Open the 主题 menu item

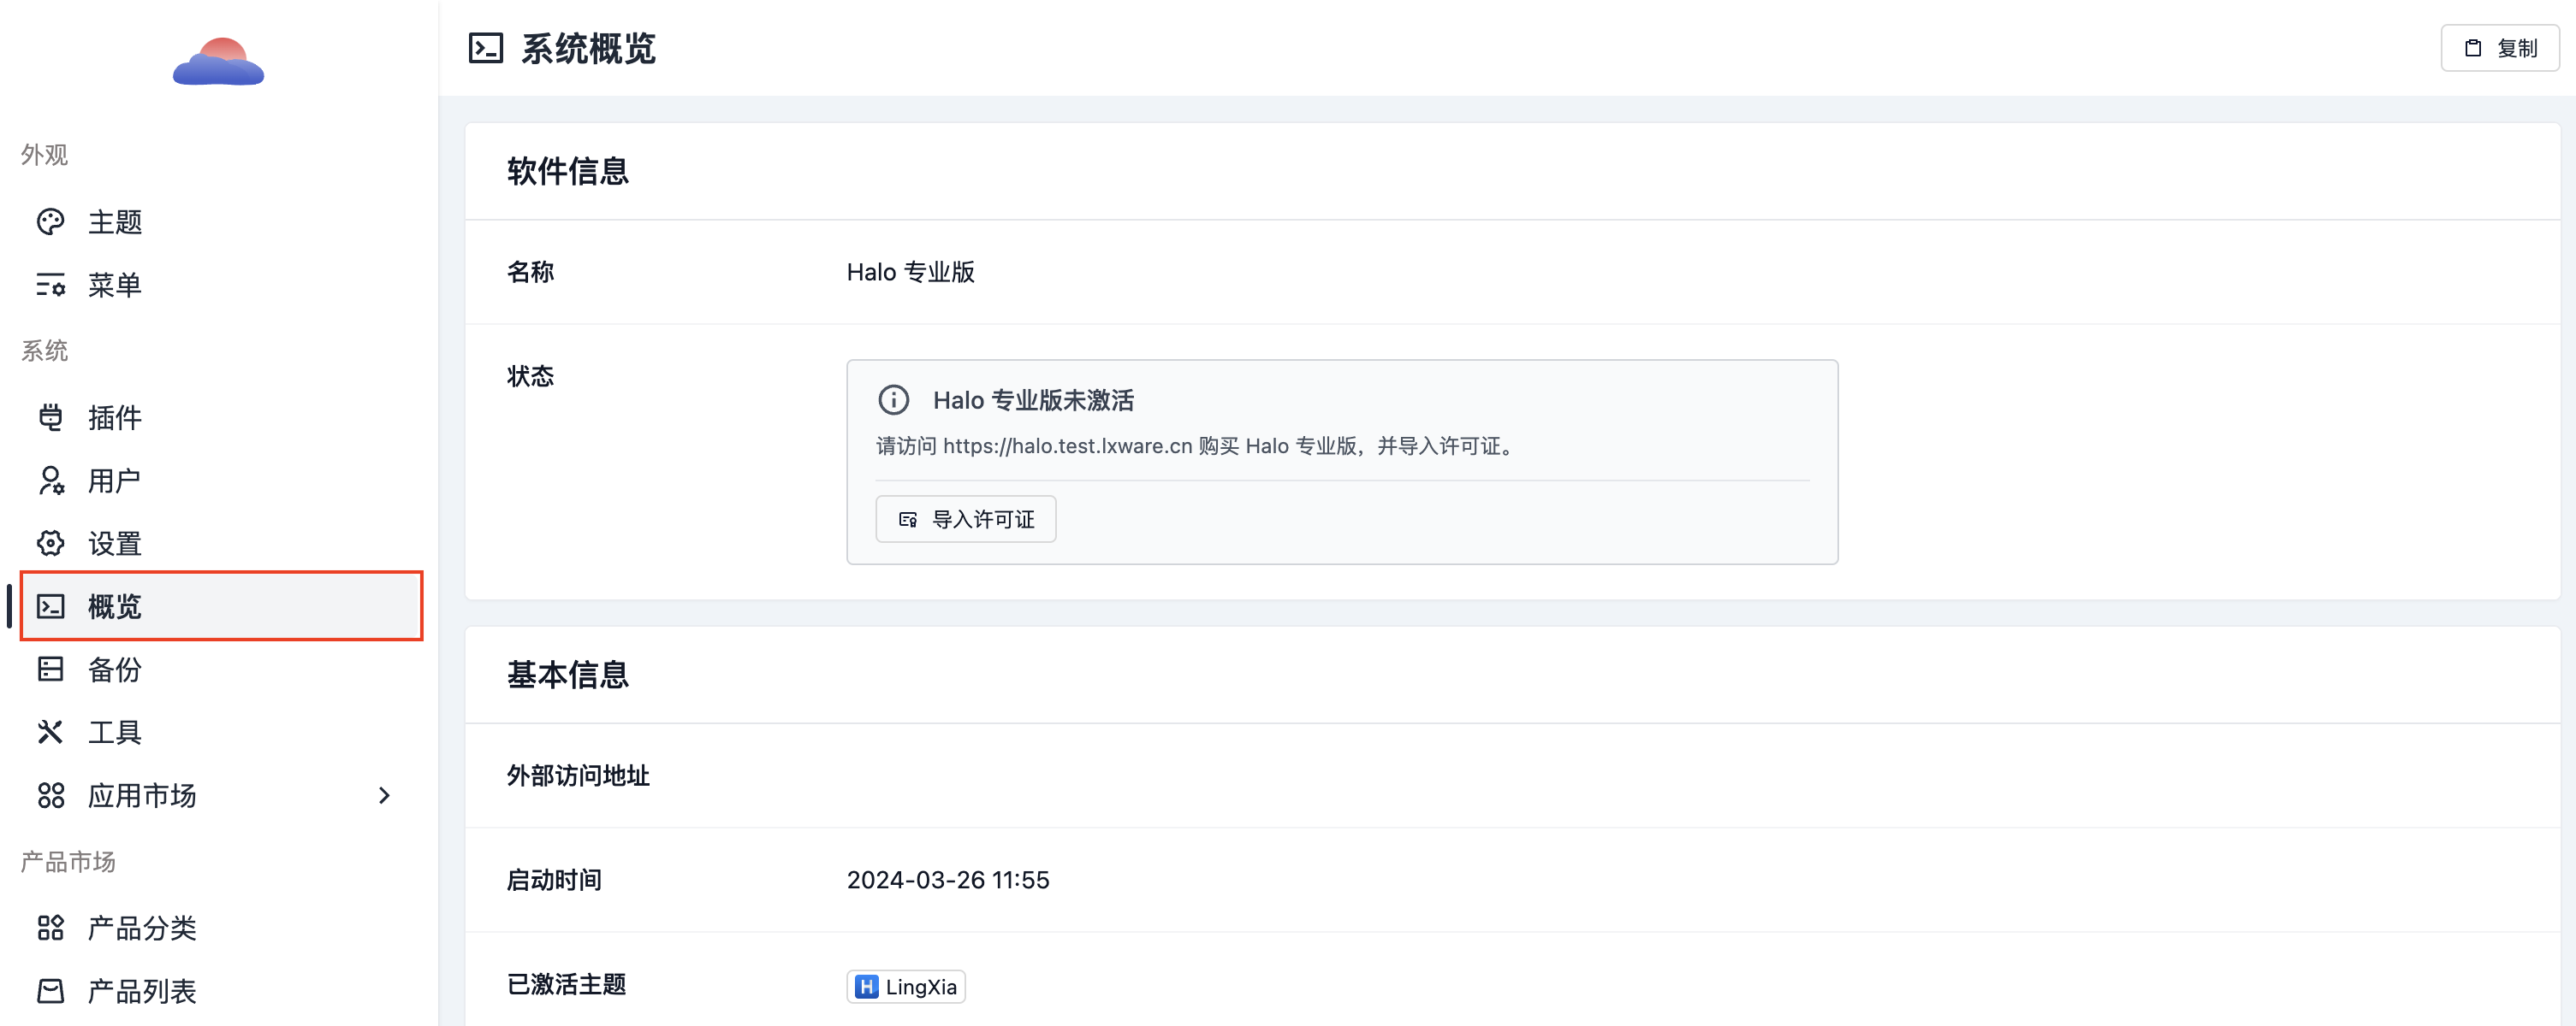click(220, 221)
